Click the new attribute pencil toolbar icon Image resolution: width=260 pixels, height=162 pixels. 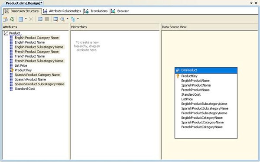click(x=40, y=19)
